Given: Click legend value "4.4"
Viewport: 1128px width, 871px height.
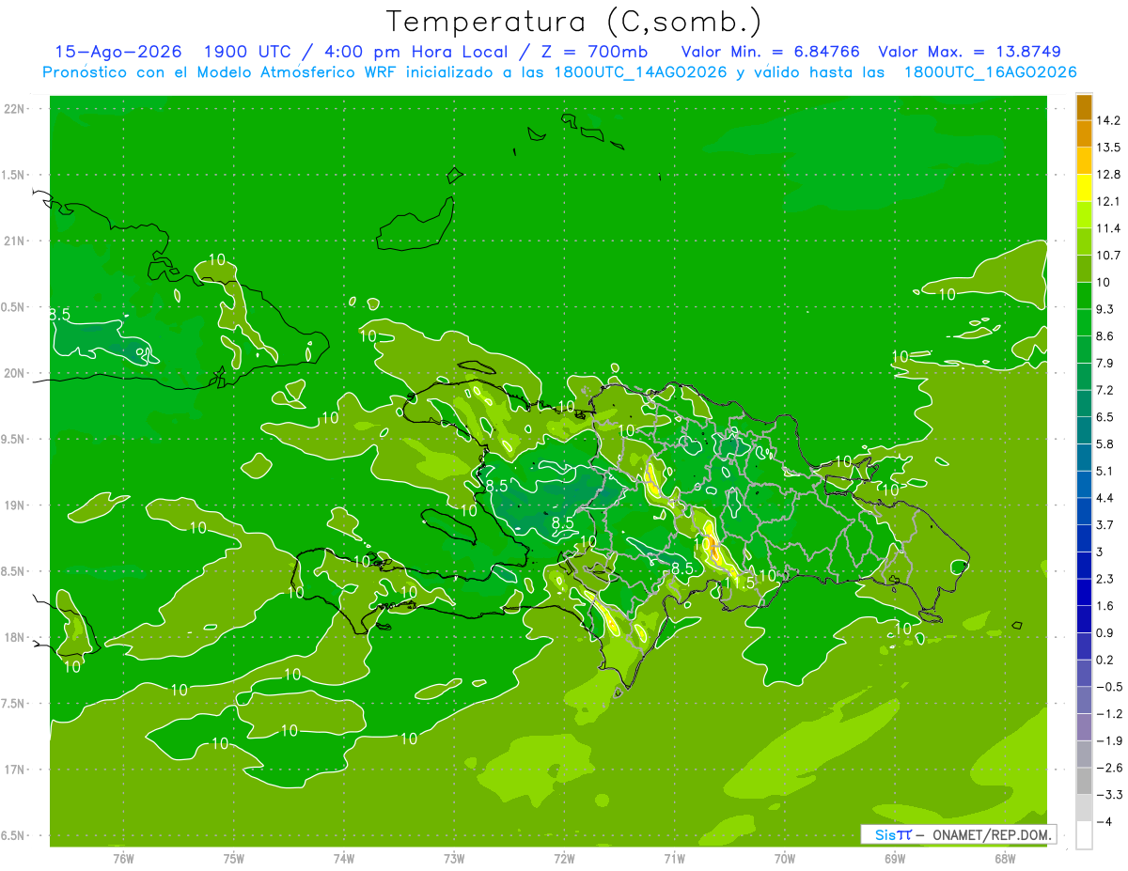Looking at the screenshot, I should (1105, 498).
